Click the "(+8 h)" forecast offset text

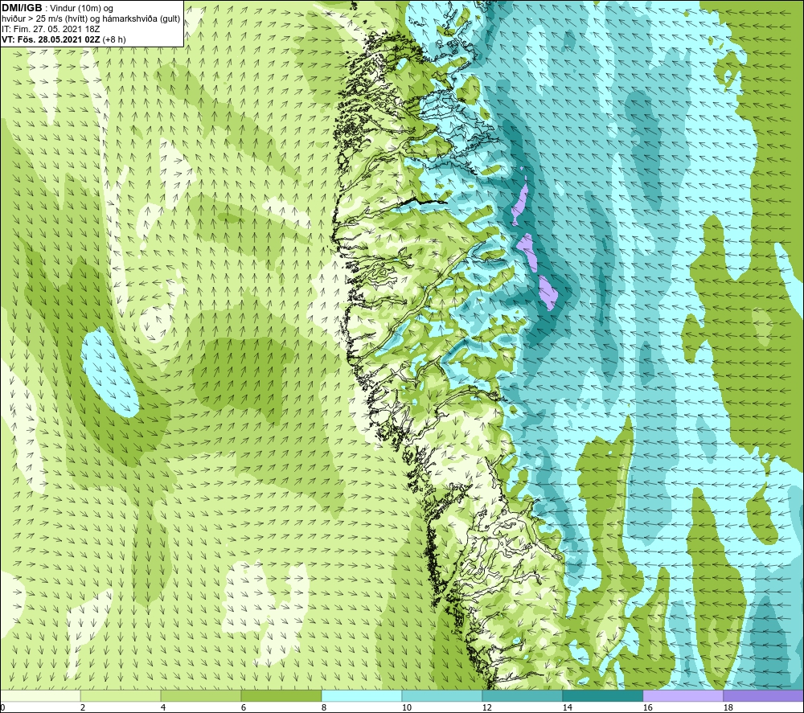tap(114, 39)
